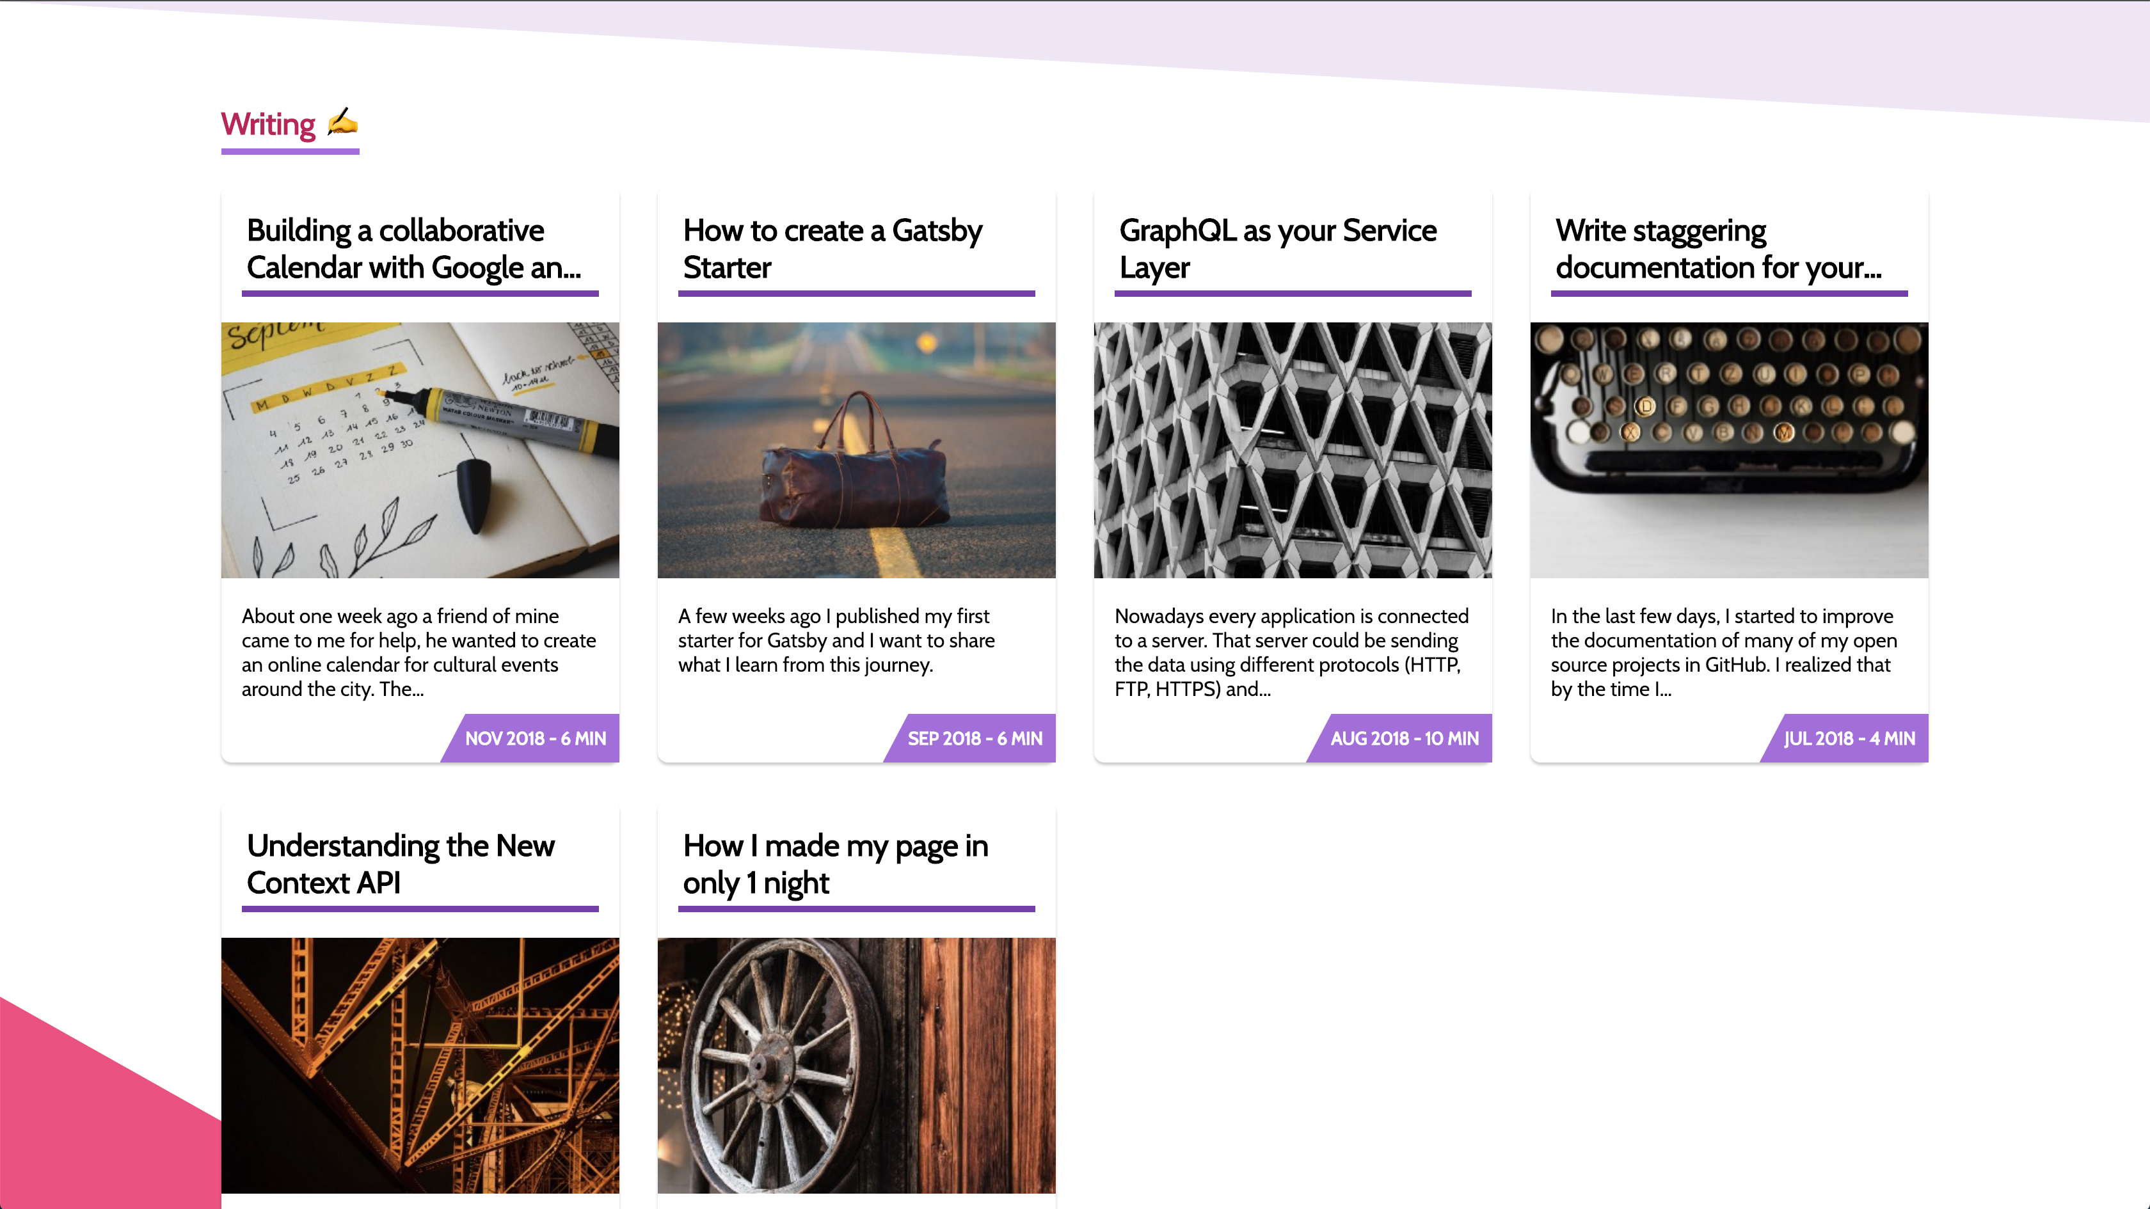Click the GraphQL article excerpt paragraph

click(1291, 652)
